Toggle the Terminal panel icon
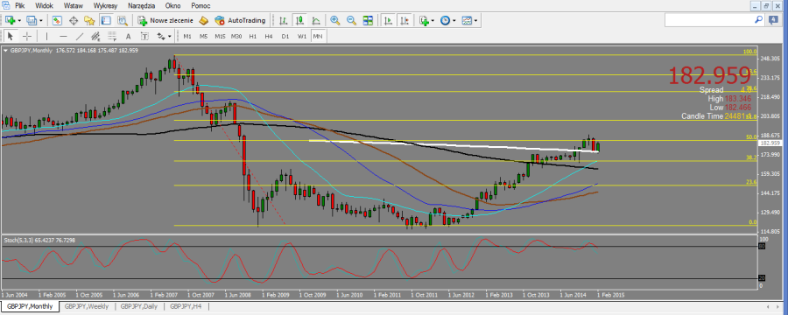The image size is (788, 315). click(x=106, y=21)
